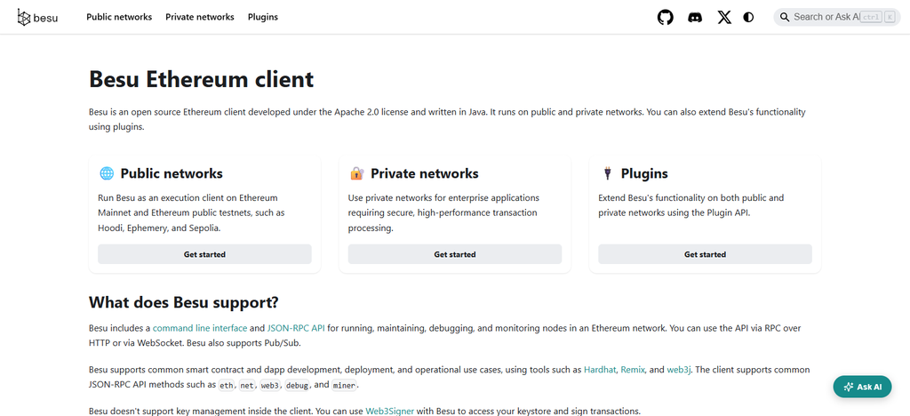Click the web3 code label
910x416 pixels.
tap(270, 385)
